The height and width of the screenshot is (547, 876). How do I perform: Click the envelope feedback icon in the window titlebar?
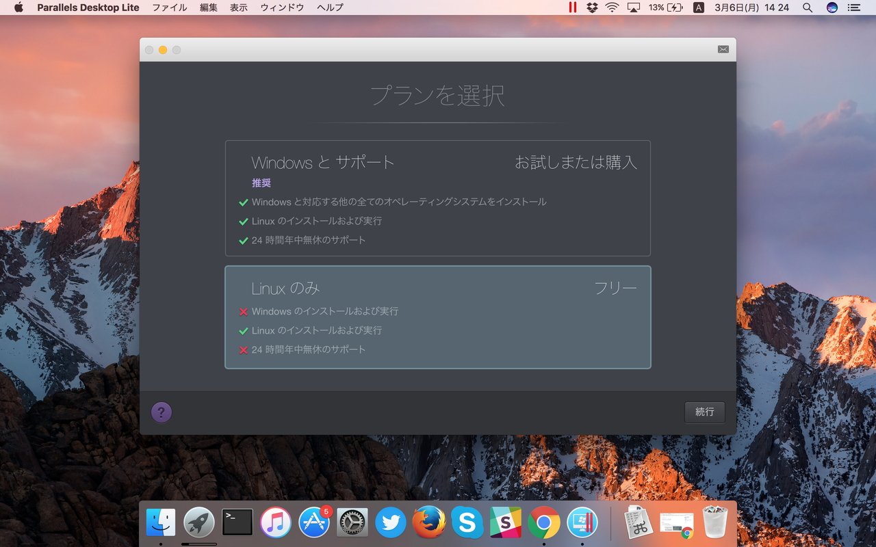(723, 49)
